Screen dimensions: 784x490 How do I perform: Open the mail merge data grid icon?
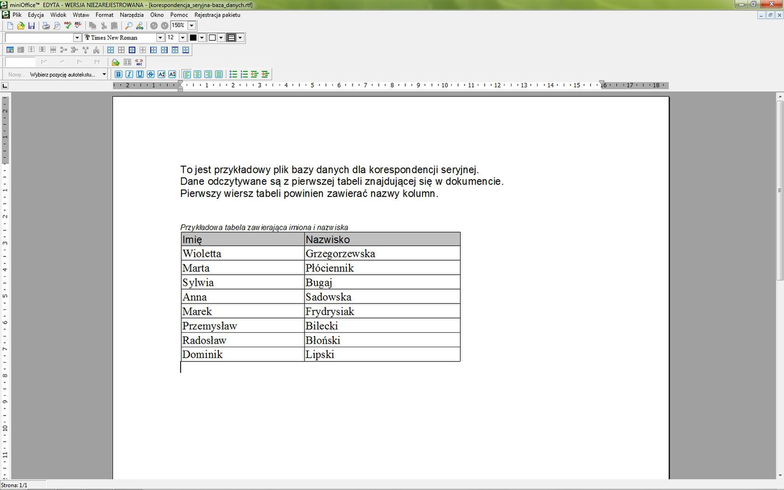127,62
